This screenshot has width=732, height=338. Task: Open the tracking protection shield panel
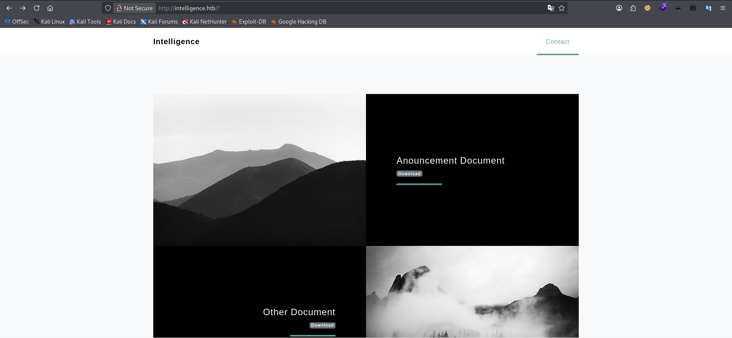click(108, 8)
